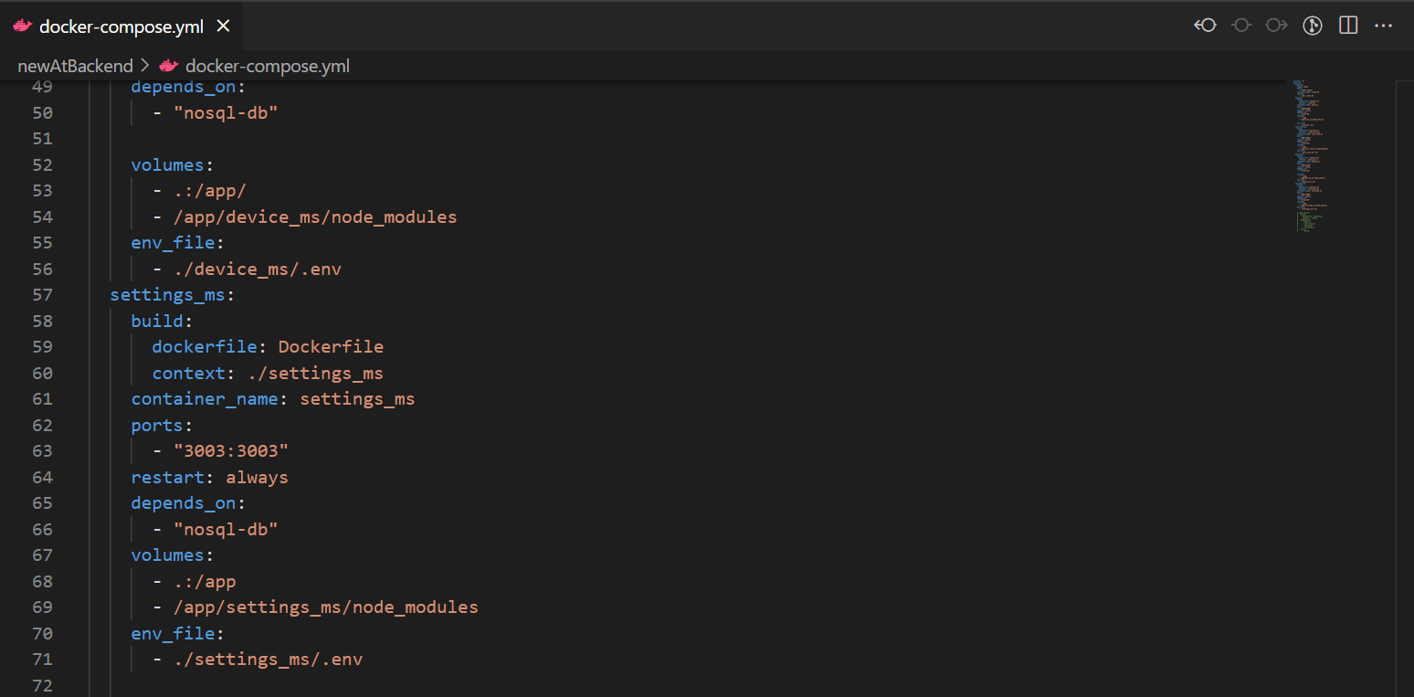
Task: Place cursor on depends_on at line 49
Action: click(184, 87)
